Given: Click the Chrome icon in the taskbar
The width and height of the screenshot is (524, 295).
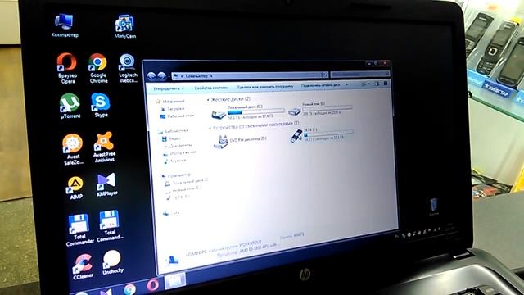Looking at the screenshot, I should 129,288.
